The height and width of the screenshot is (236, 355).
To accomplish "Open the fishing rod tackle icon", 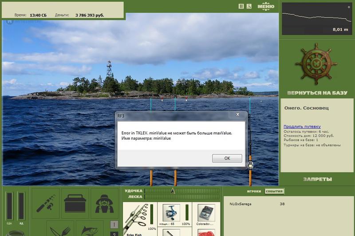I will (x=46, y=203).
